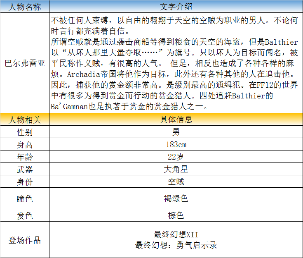Select the value cell 空贼
Viewport: 303px width, 258px height.
(x=176, y=182)
